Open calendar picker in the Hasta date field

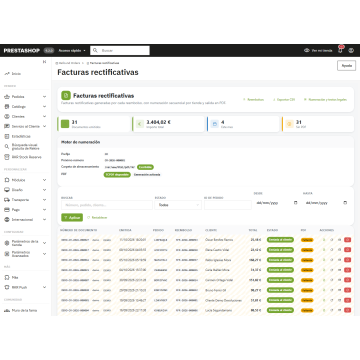(345, 202)
